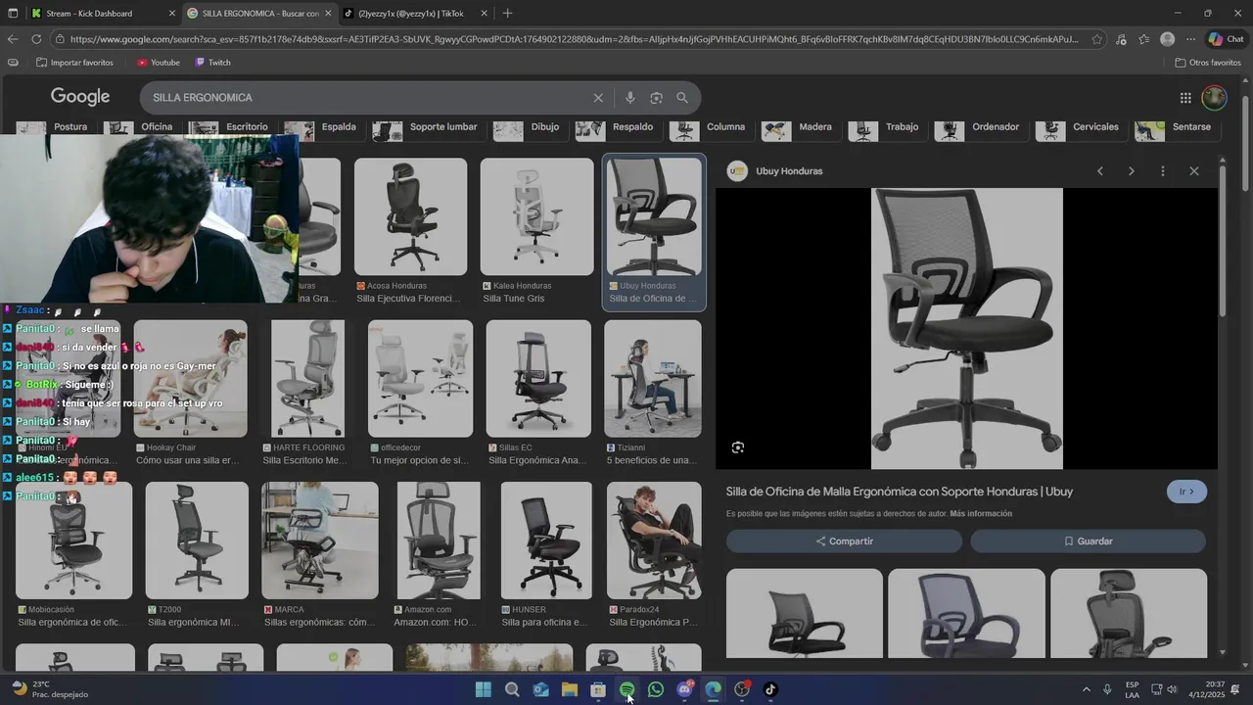The image size is (1253, 705).
Task: Click the magnifying glass search icon
Action: (682, 98)
